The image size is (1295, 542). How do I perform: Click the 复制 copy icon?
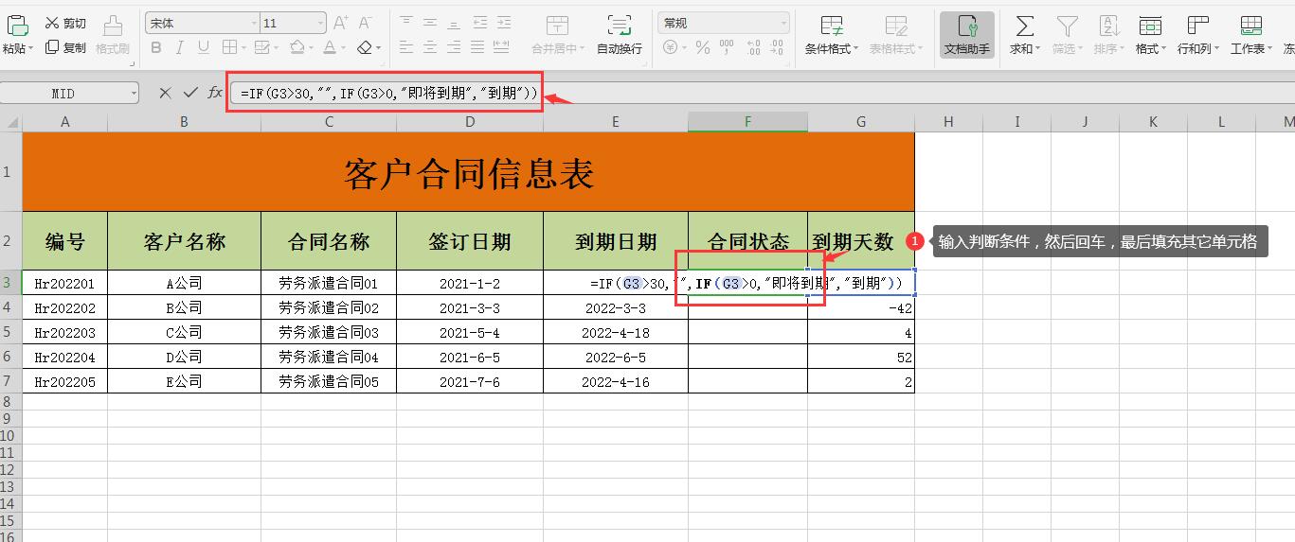coord(51,46)
